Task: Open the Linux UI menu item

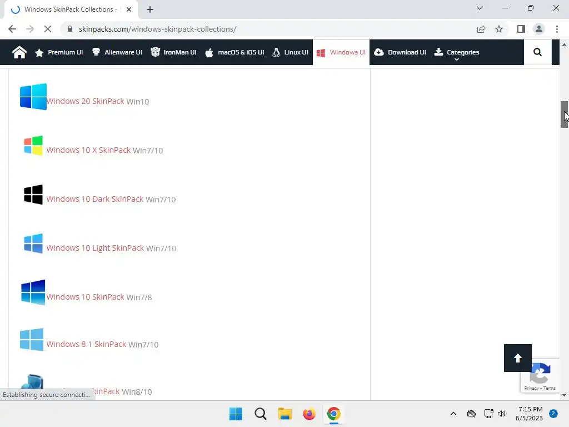Action: coord(290,52)
